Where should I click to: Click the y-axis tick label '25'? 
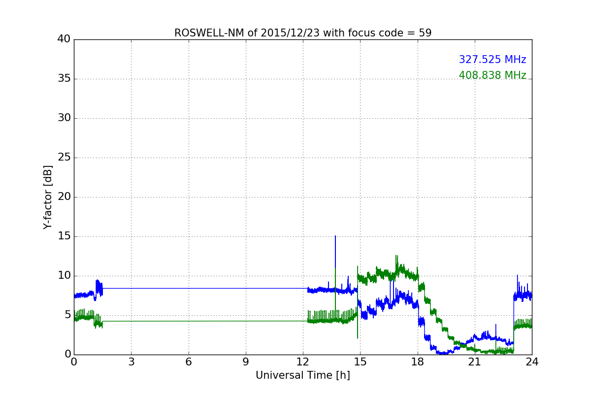point(64,158)
